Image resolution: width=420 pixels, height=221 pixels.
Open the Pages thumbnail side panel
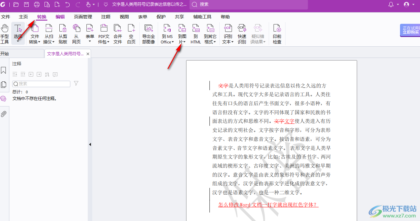click(4, 85)
